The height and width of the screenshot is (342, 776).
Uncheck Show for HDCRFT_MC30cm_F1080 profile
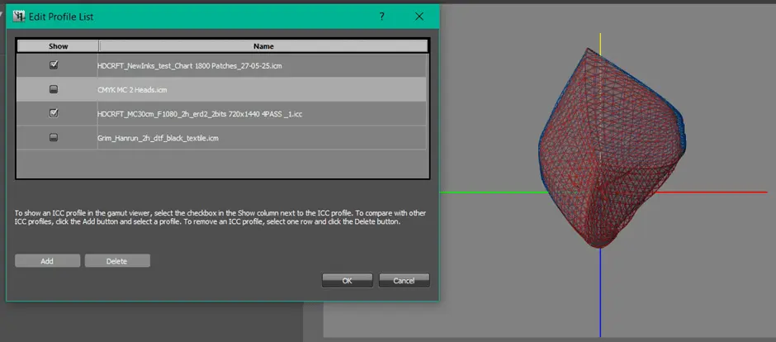coord(54,113)
